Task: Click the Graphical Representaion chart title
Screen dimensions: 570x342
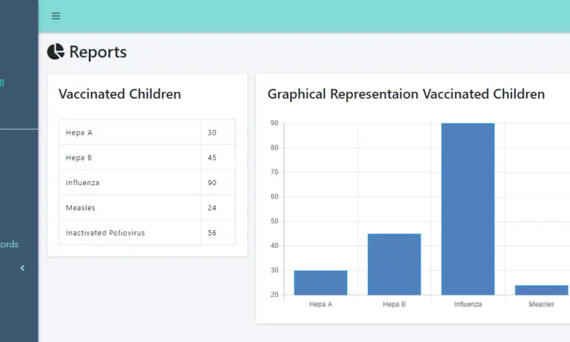Action: (406, 94)
